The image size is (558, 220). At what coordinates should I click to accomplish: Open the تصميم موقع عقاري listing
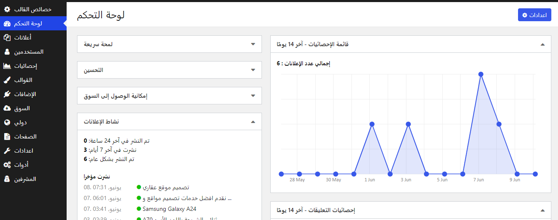pyautogui.click(x=166, y=187)
